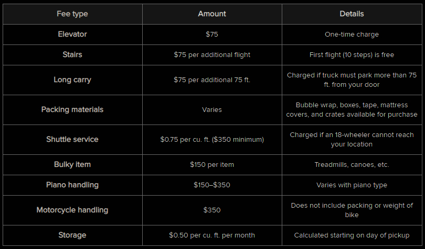This screenshot has height=249, width=425.
Task: Click the Fee type column header
Action: (72, 14)
